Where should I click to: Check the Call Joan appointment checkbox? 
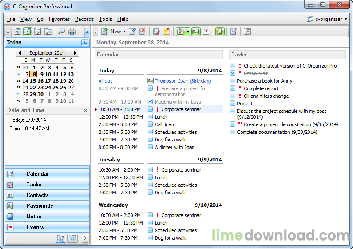[x=150, y=124]
